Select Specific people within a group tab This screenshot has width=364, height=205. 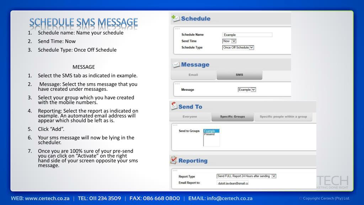(x=283, y=117)
